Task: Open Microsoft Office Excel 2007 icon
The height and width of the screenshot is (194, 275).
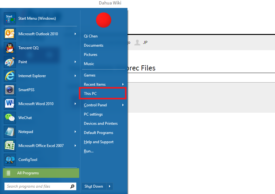Action: pyautogui.click(x=10, y=146)
